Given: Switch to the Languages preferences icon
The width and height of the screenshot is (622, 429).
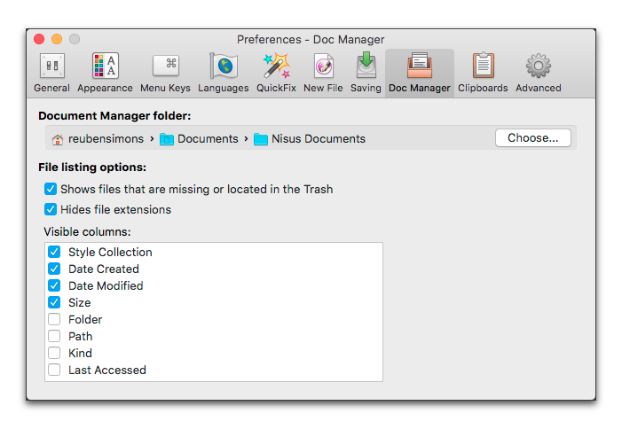Looking at the screenshot, I should pyautogui.click(x=223, y=73).
